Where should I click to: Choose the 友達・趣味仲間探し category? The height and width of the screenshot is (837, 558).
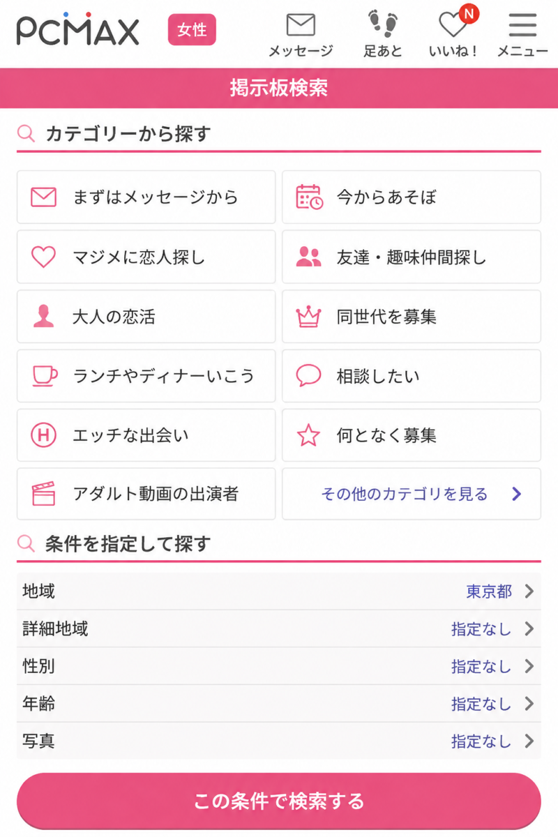click(412, 257)
